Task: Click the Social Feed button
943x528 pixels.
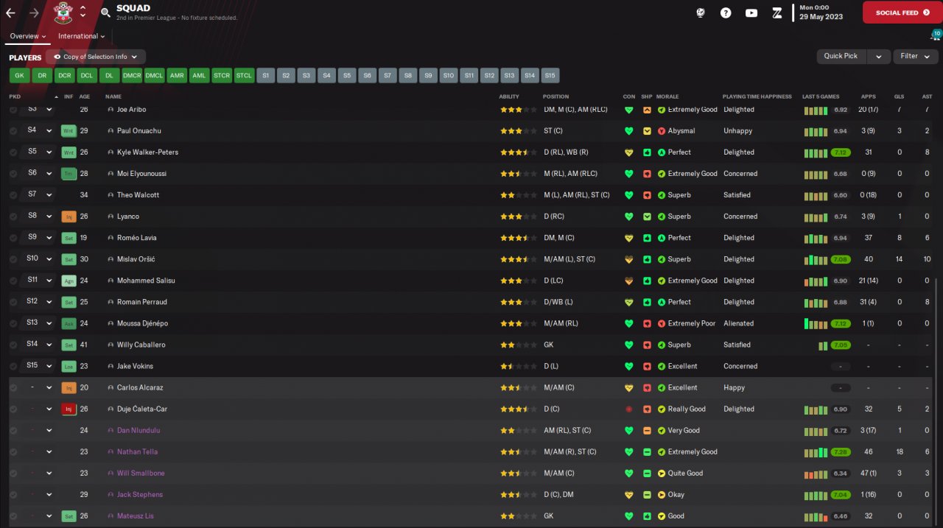Action: (902, 13)
